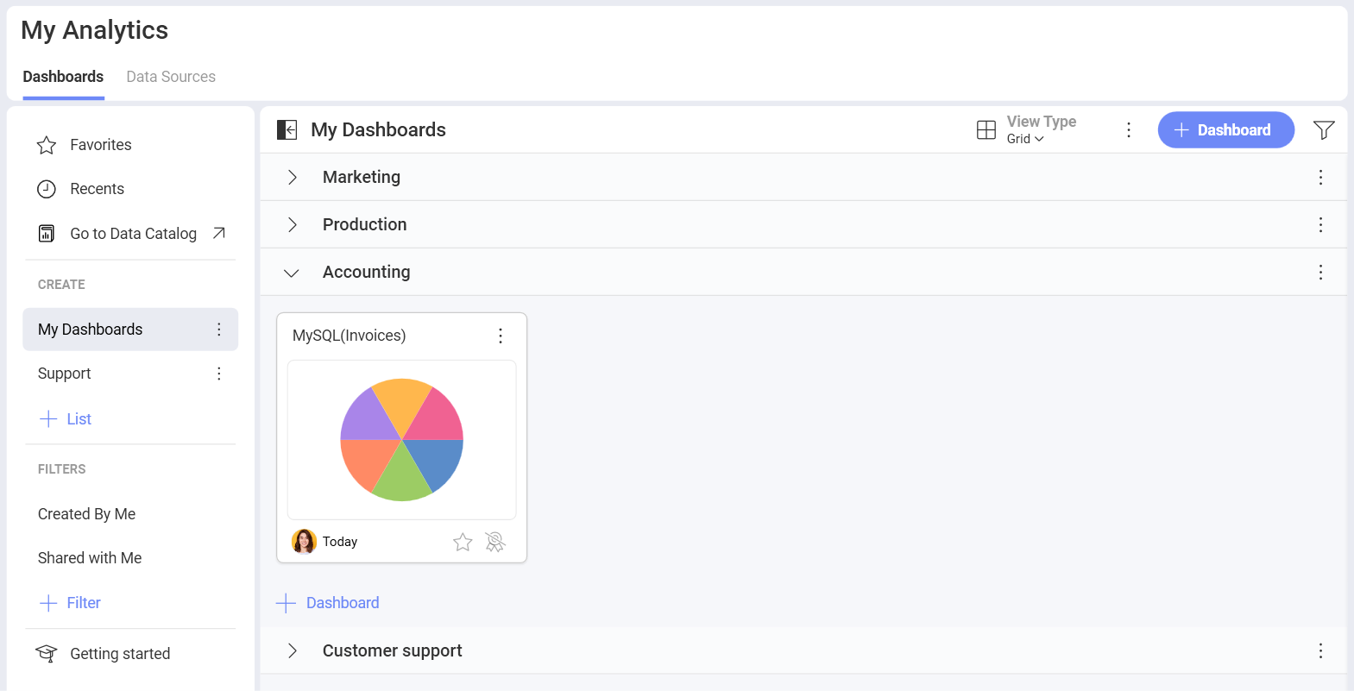Image resolution: width=1354 pixels, height=691 pixels.
Task: Expand the Production section
Action: pos(292,224)
